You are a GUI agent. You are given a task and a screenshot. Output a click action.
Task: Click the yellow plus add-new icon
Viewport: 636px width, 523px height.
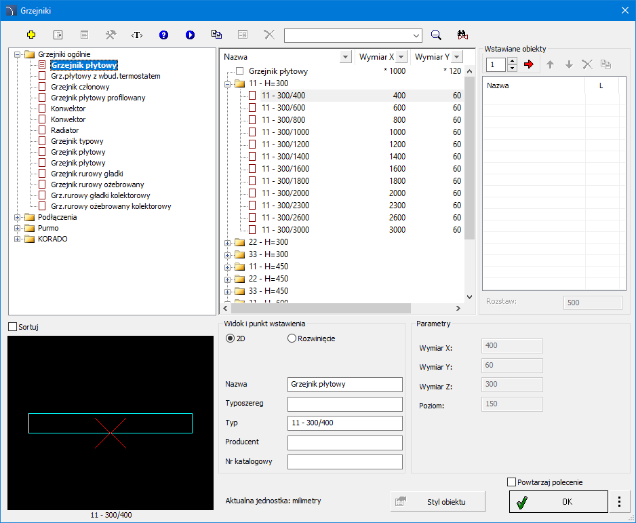pos(31,35)
